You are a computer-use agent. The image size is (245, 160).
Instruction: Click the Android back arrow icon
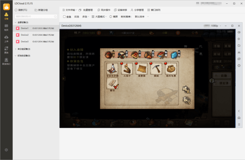(x=239, y=111)
